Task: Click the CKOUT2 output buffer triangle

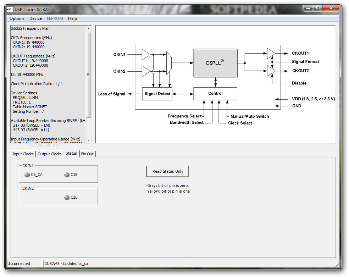Action: [271, 71]
